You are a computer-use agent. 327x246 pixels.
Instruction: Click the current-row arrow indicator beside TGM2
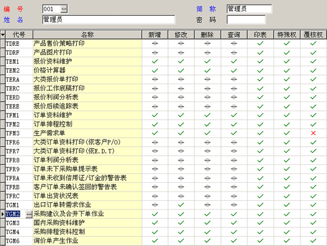[3, 214]
